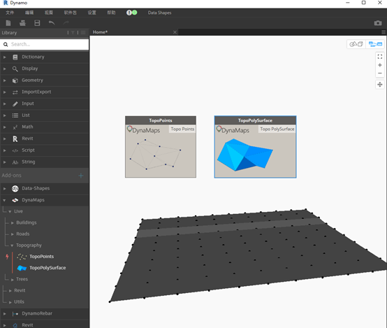The image size is (387, 328).
Task: Expand the Geometry category arrow
Action: coord(4,80)
